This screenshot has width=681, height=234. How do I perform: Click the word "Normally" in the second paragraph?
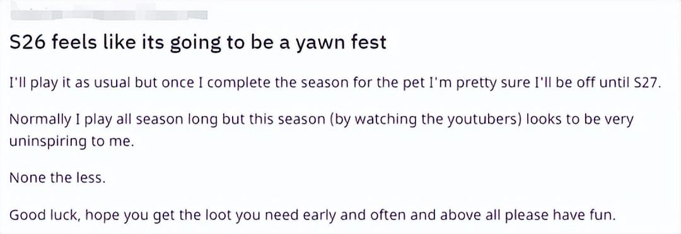[x=38, y=120]
